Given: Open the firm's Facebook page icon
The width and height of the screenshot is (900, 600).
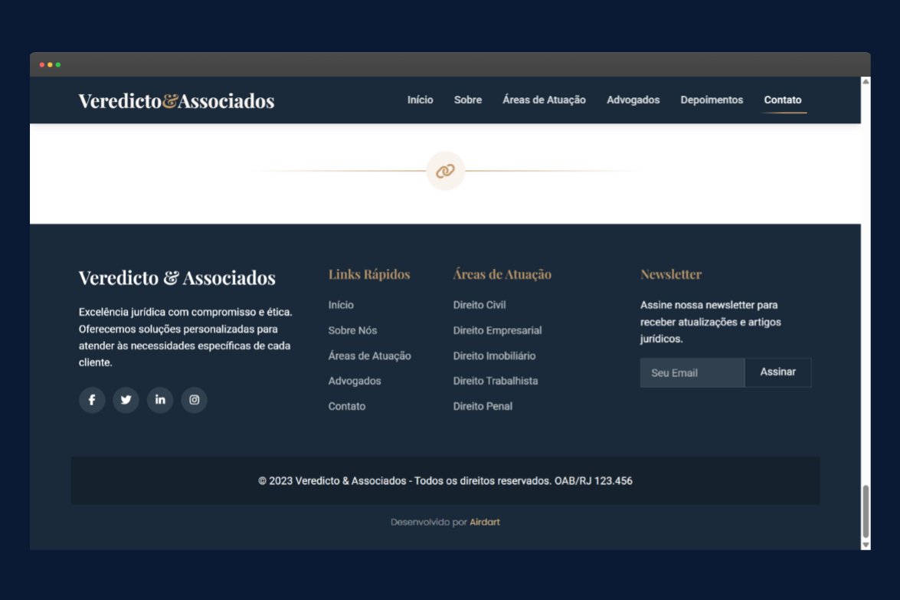Looking at the screenshot, I should pyautogui.click(x=92, y=399).
